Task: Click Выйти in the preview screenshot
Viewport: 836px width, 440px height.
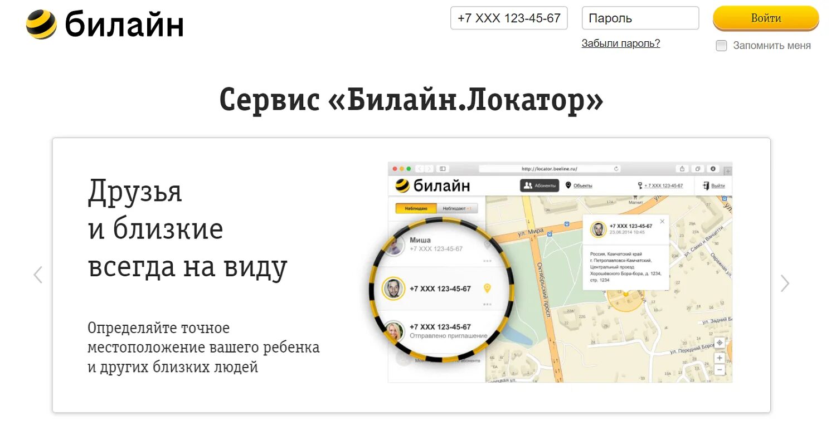Action: (714, 185)
